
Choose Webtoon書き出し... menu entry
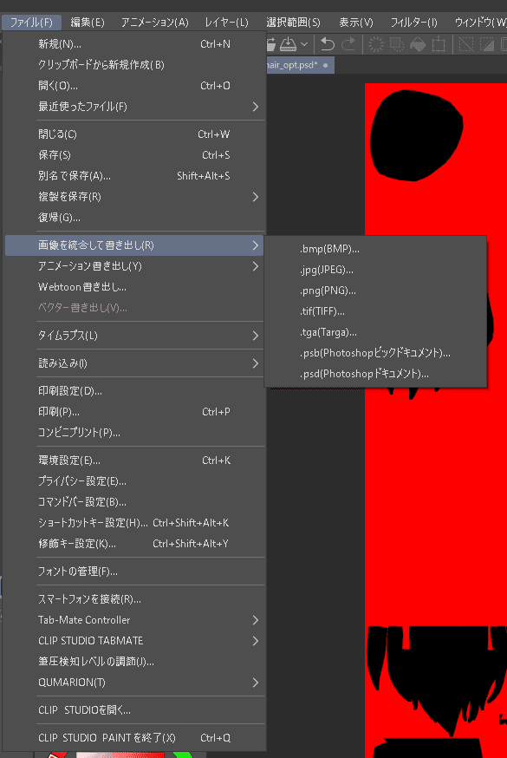coord(134,287)
